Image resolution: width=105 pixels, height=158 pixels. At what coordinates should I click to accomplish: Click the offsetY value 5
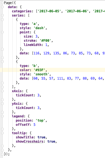point(34,125)
